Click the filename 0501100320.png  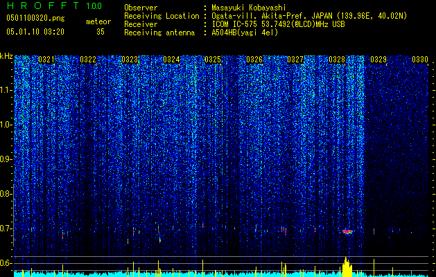point(35,19)
